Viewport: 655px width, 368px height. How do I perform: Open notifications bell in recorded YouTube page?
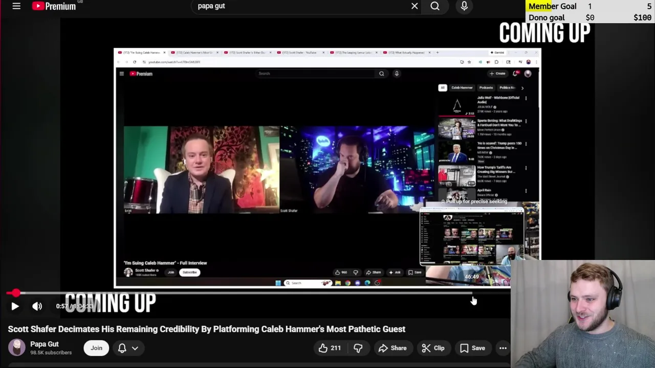516,74
